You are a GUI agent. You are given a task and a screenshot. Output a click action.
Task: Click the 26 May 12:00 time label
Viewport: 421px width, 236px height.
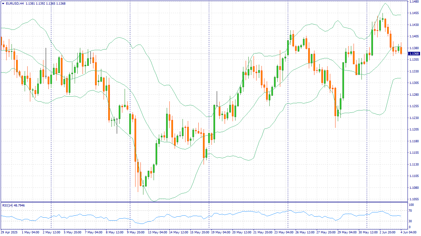[305, 232]
